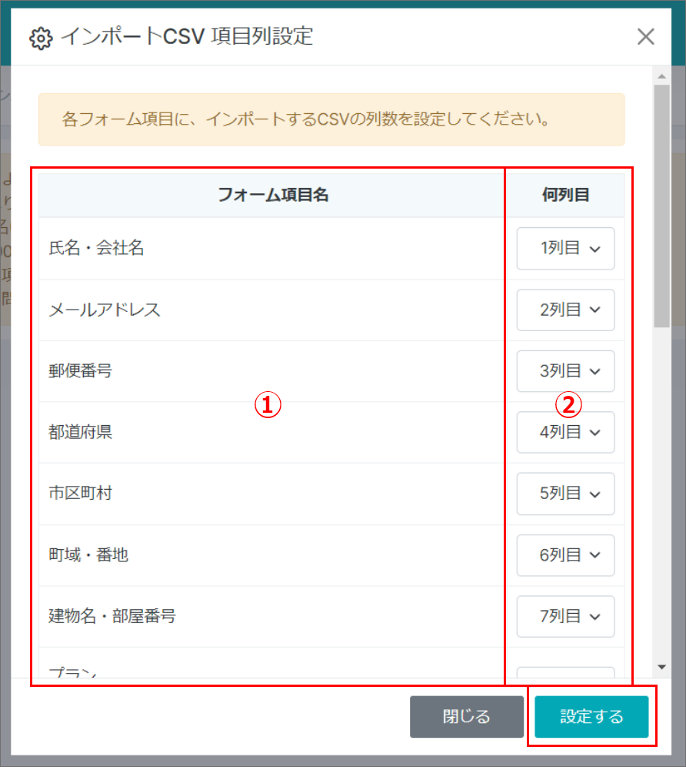Open the 1列目 dropdown for 氏名・会社名
Image resolution: width=686 pixels, height=767 pixels.
pos(565,249)
